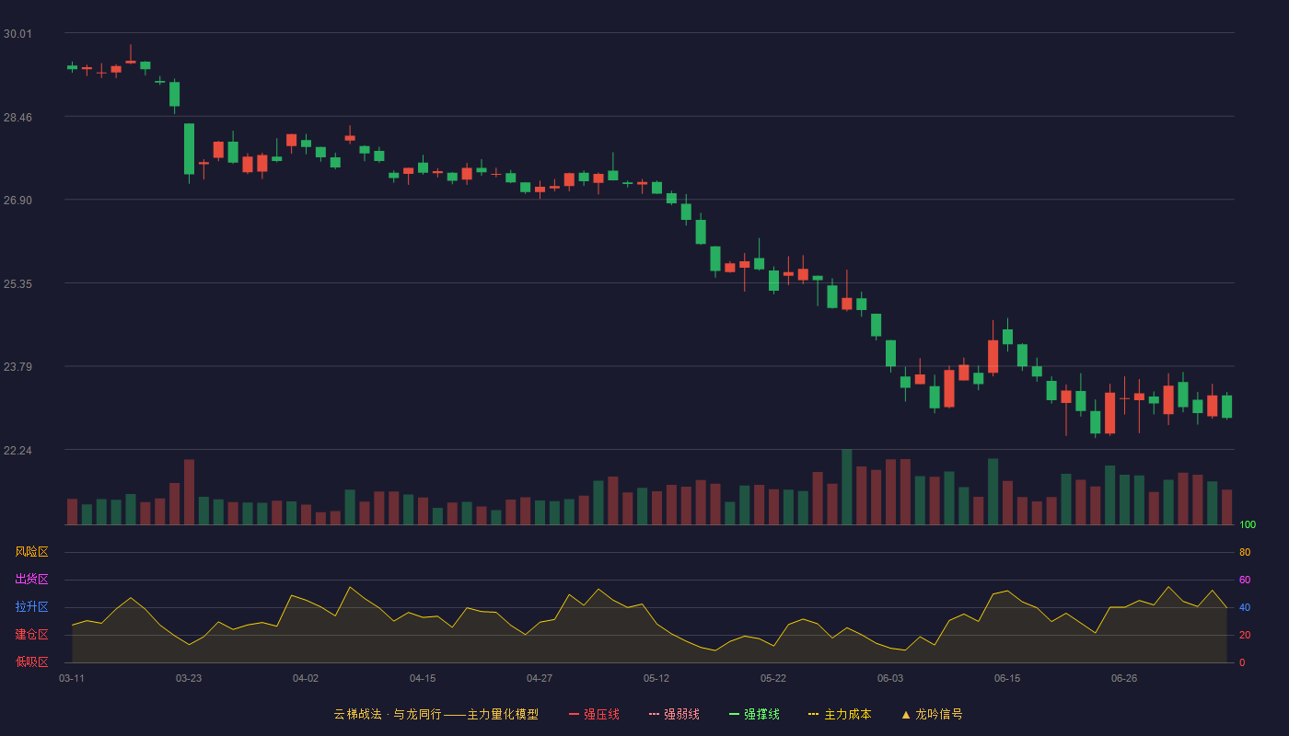
Task: Select the 出货区 axis label
Action: 32,580
